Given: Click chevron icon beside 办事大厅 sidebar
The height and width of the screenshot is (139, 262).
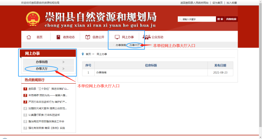Looking at the screenshot, I should tap(63, 69).
